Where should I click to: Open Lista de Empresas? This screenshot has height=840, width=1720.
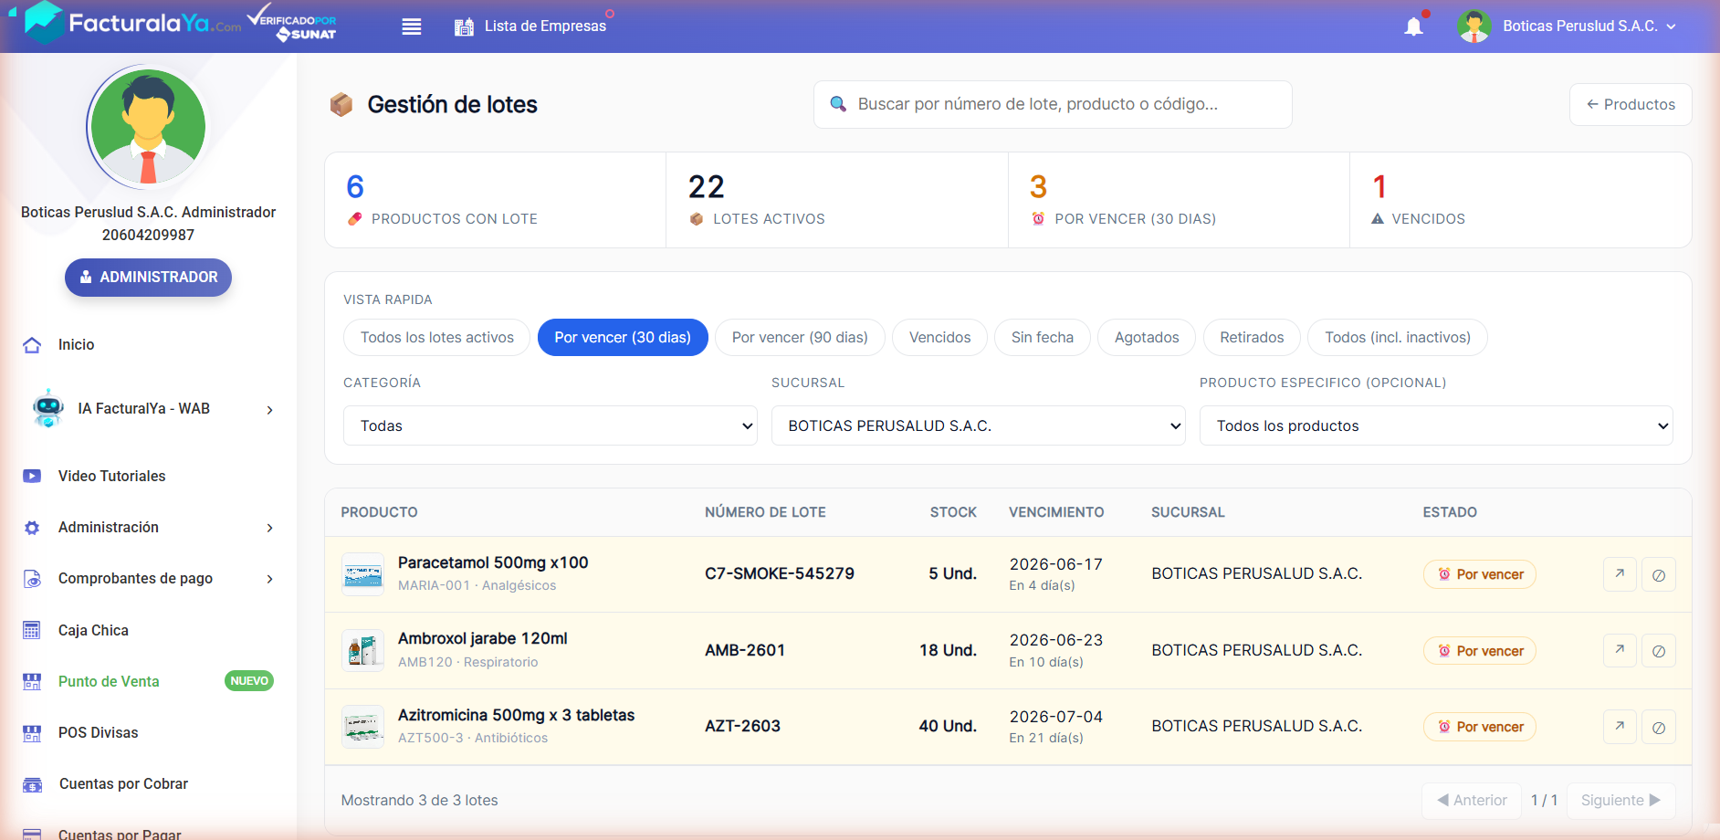click(530, 26)
